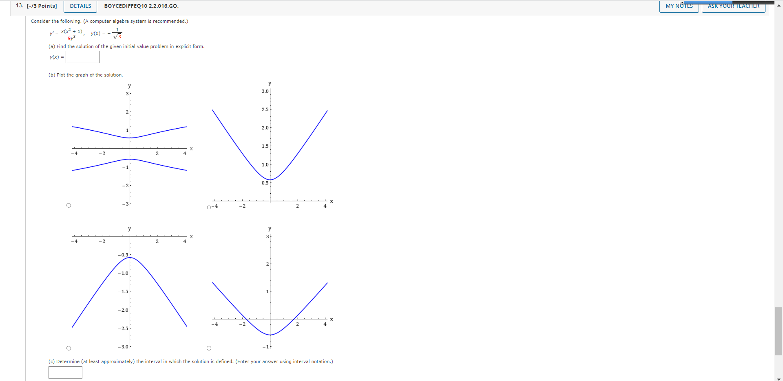Select the top-left two-branch hyperbola graph option
783x381 pixels.
pyautogui.click(x=69, y=205)
